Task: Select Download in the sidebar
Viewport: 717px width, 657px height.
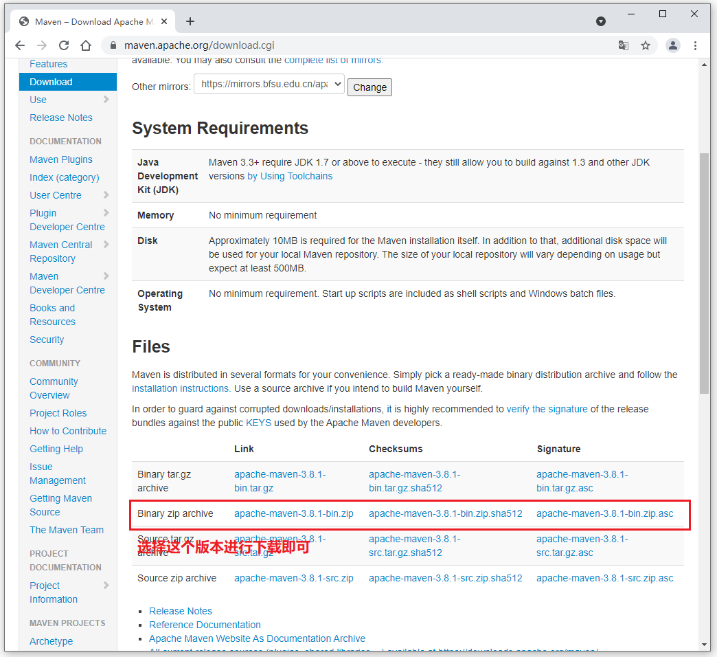Action: [51, 82]
